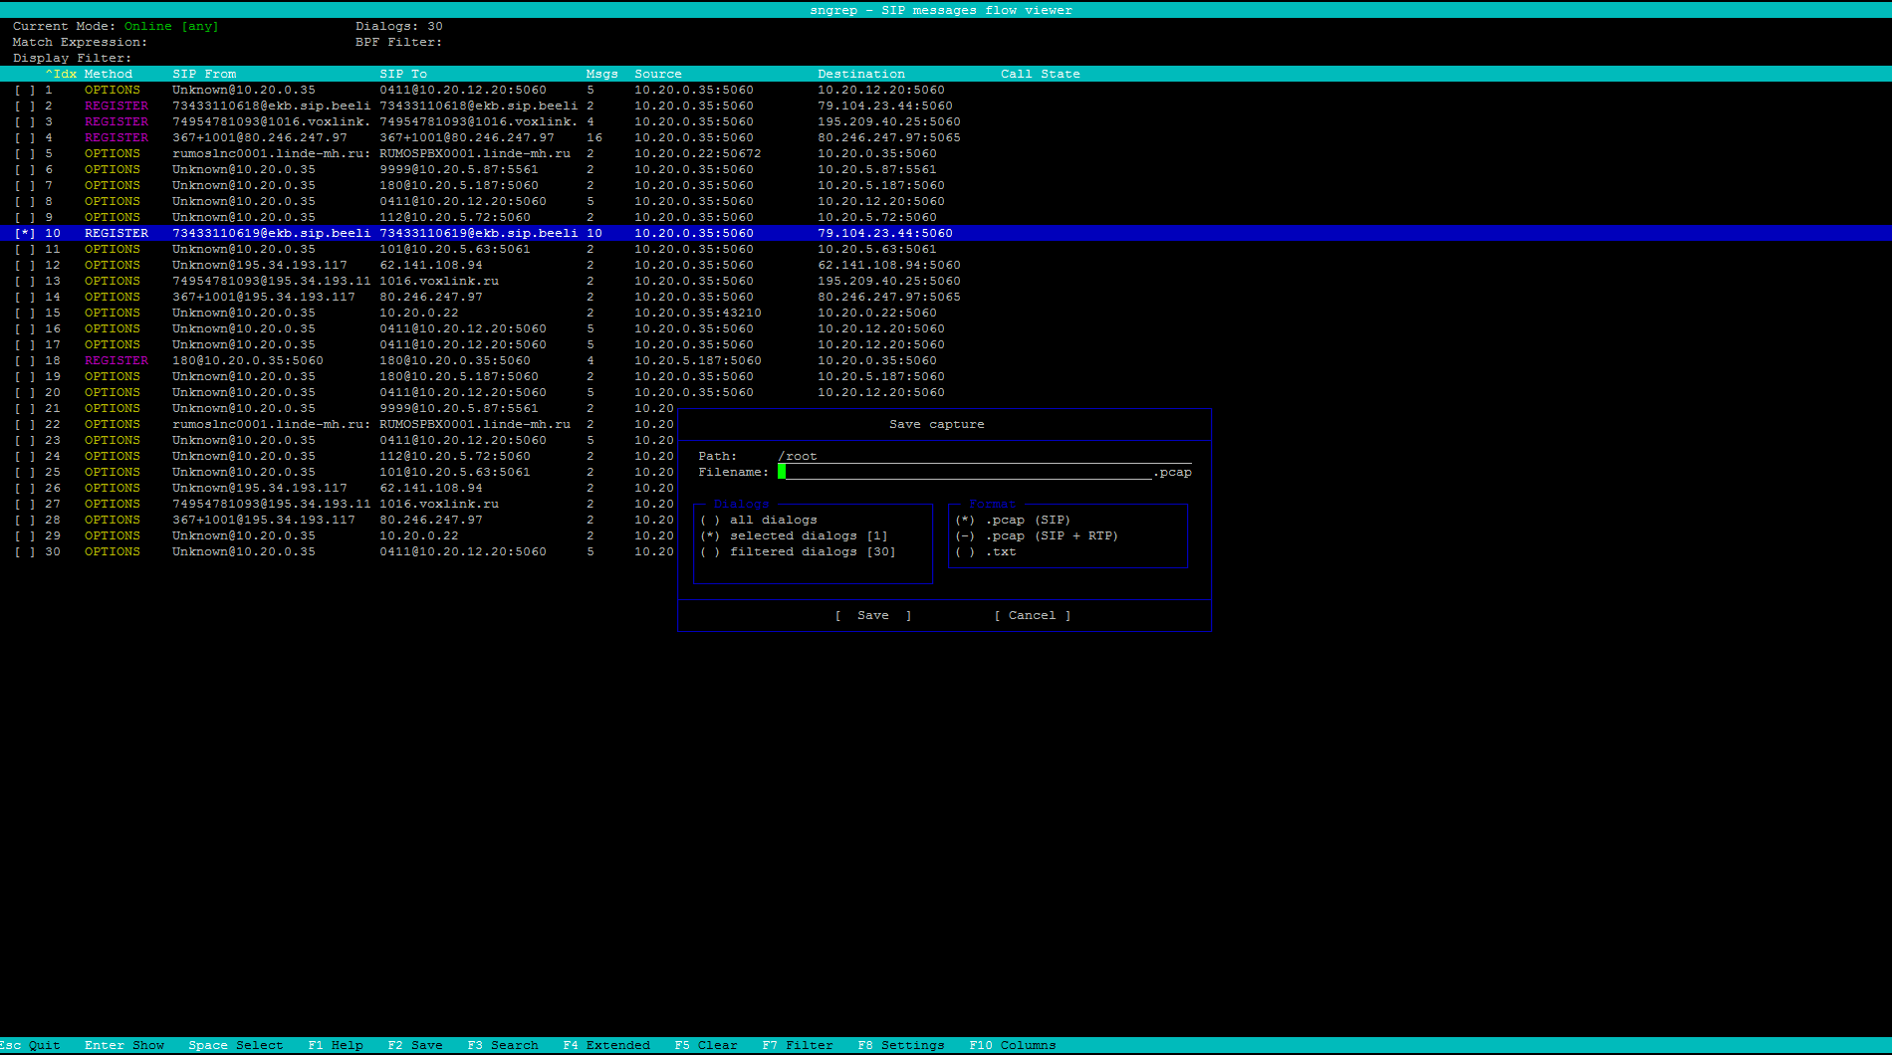Click SIP From Unknown@195.34.193.117 in row 12

point(260,265)
